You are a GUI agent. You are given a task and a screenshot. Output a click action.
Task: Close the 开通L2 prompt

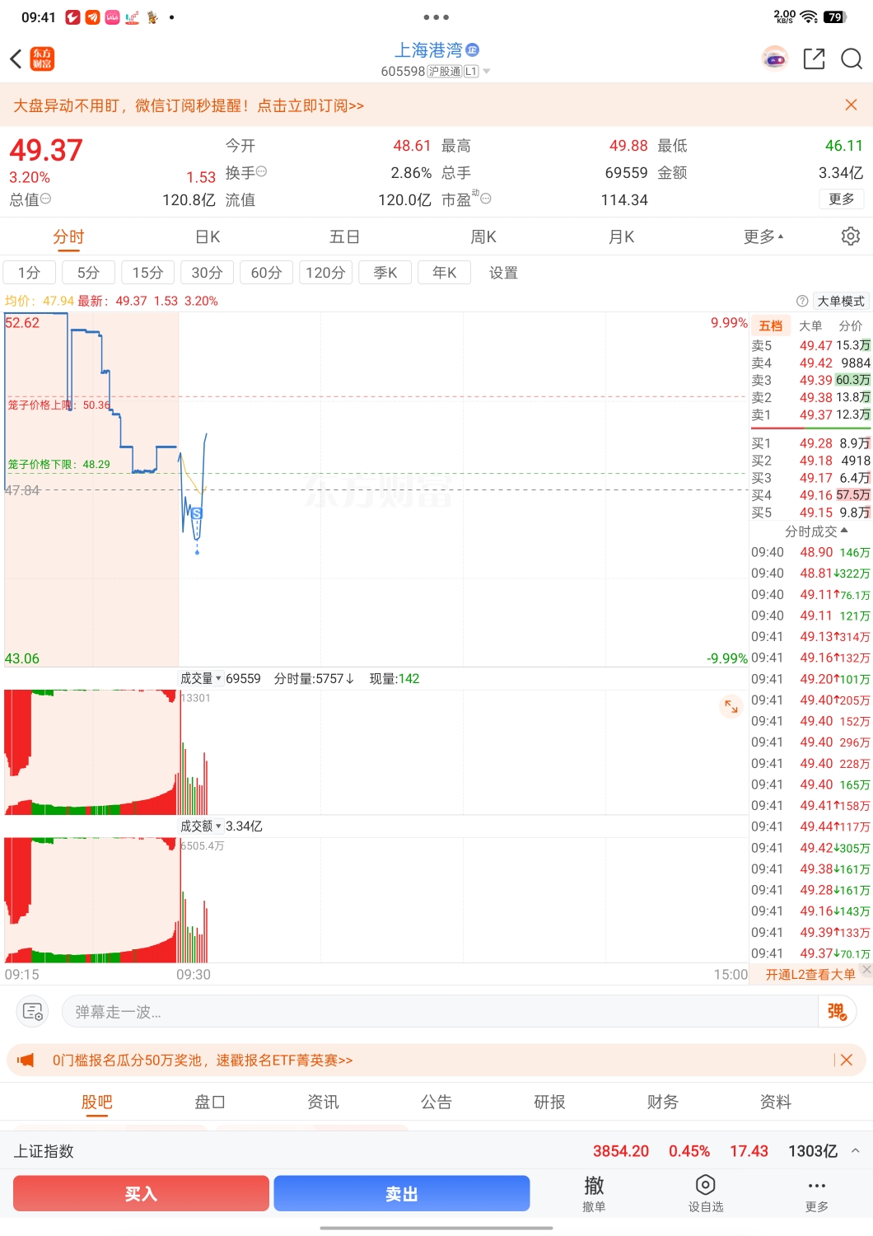[x=866, y=970]
